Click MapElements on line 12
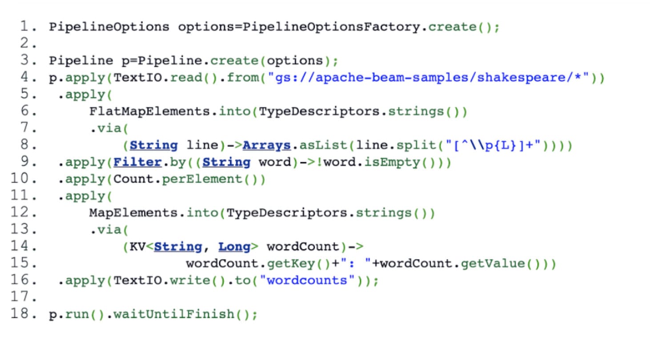Image resolution: width=650 pixels, height=361 pixels. point(133,213)
